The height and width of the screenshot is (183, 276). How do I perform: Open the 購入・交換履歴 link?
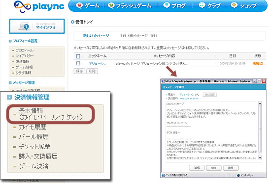[x=38, y=157]
